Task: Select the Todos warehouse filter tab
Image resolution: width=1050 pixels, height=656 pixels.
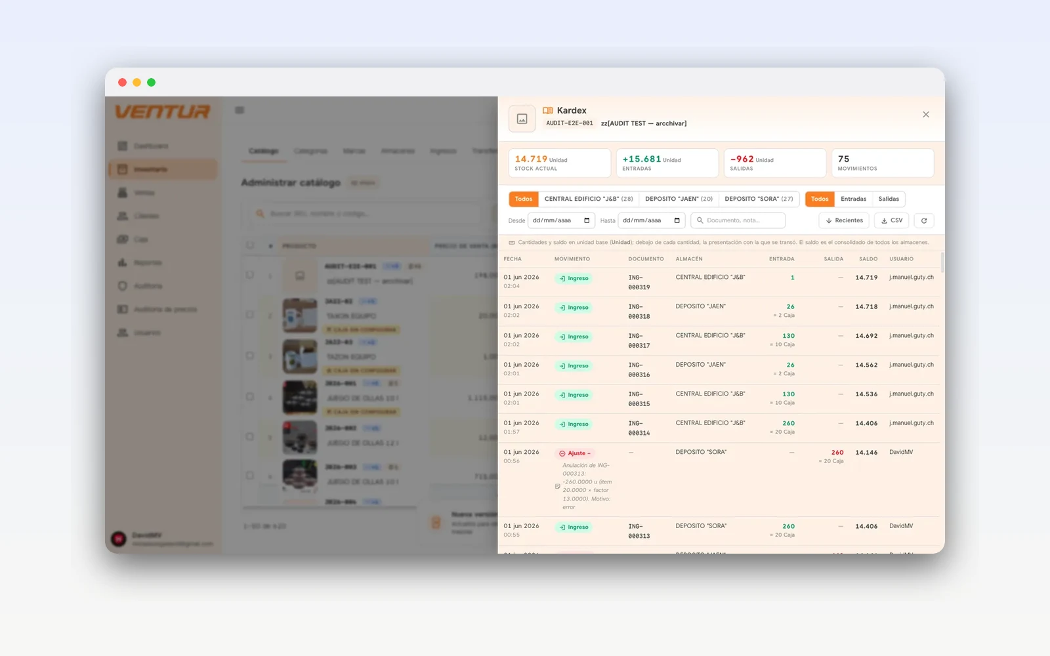Action: 524,199
